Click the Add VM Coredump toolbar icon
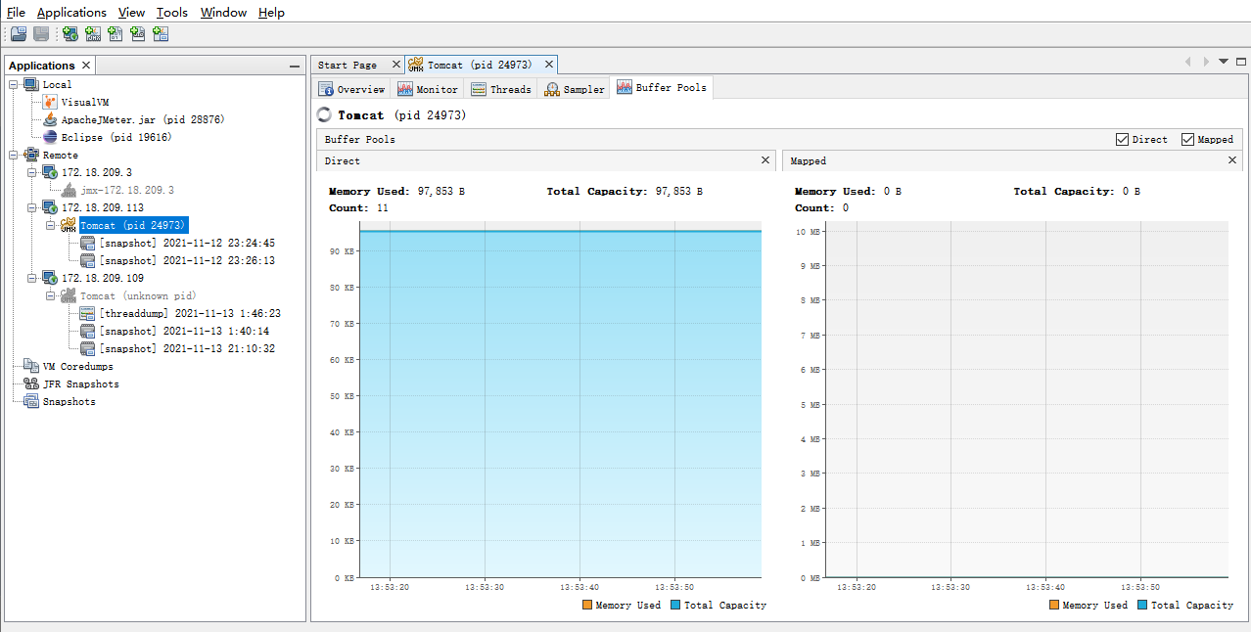This screenshot has width=1251, height=632. 116,34
